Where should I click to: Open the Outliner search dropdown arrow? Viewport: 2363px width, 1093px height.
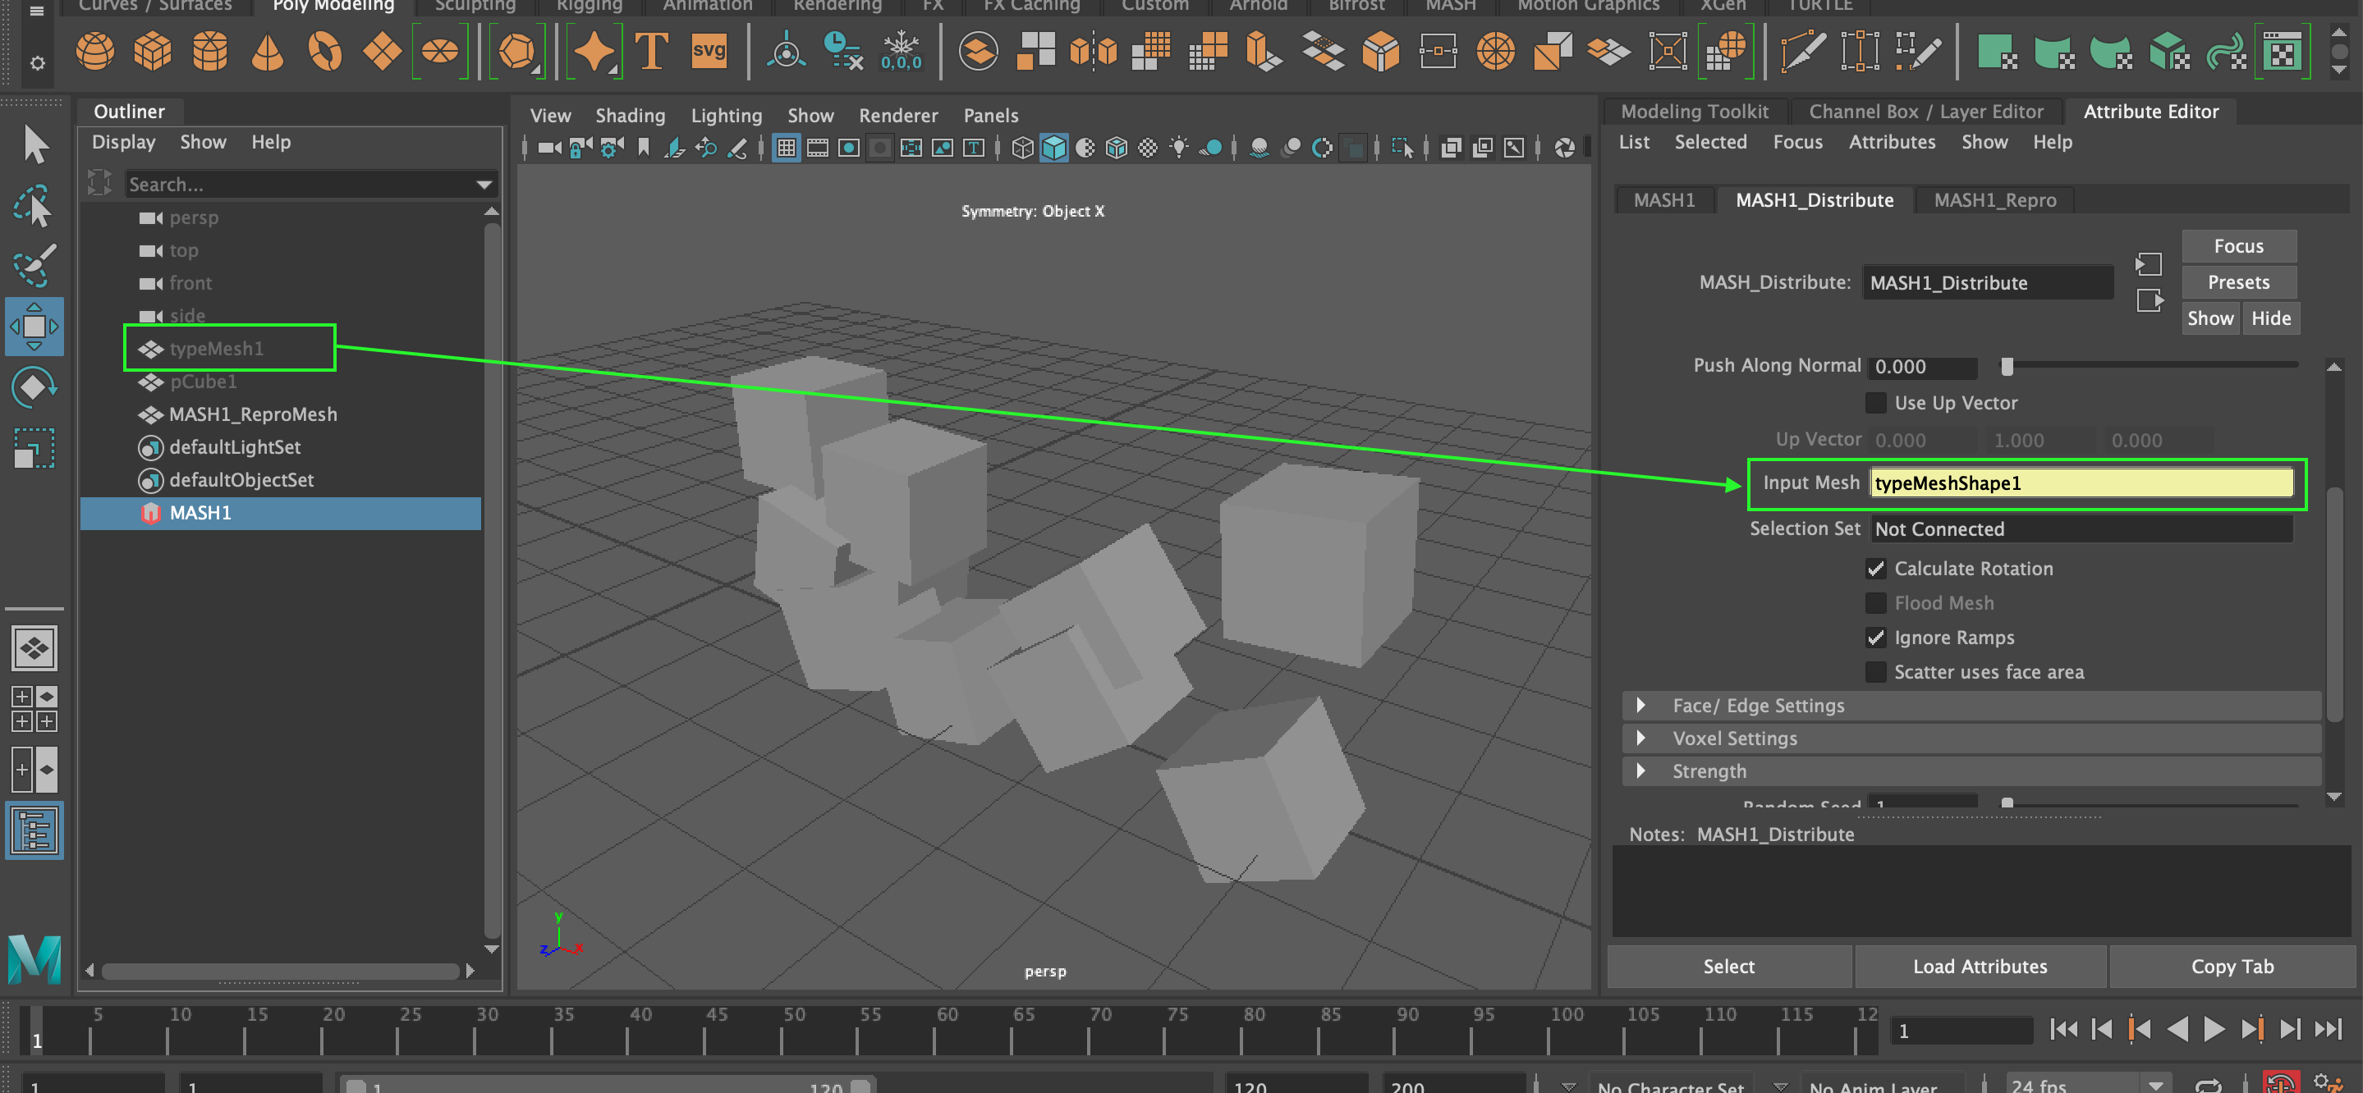point(484,185)
